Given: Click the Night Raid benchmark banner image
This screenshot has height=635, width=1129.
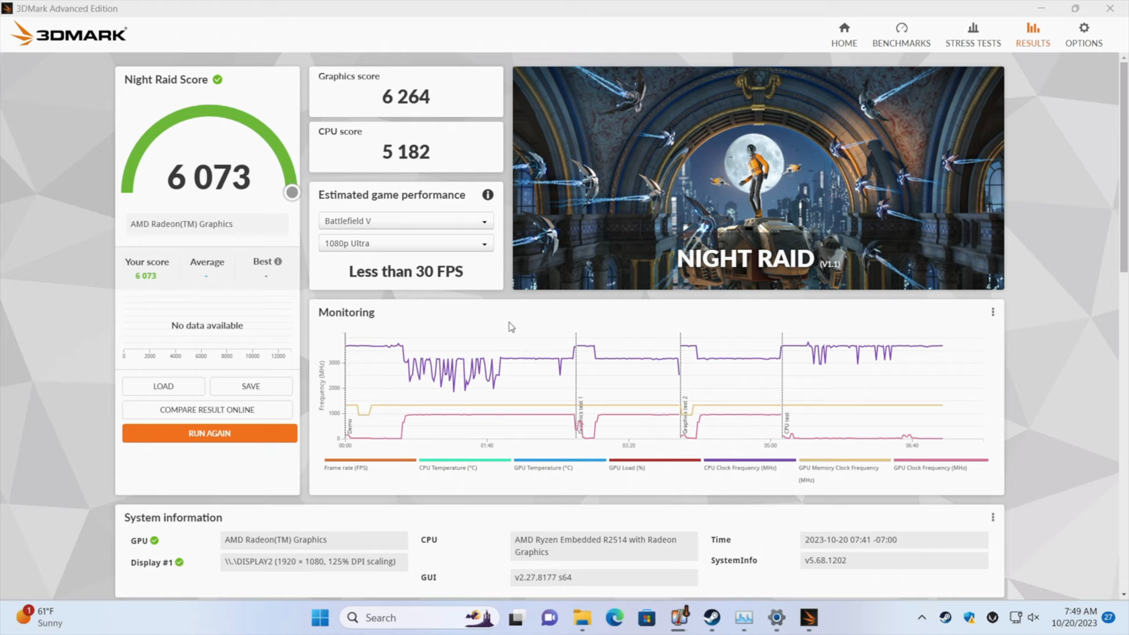Looking at the screenshot, I should pos(758,178).
